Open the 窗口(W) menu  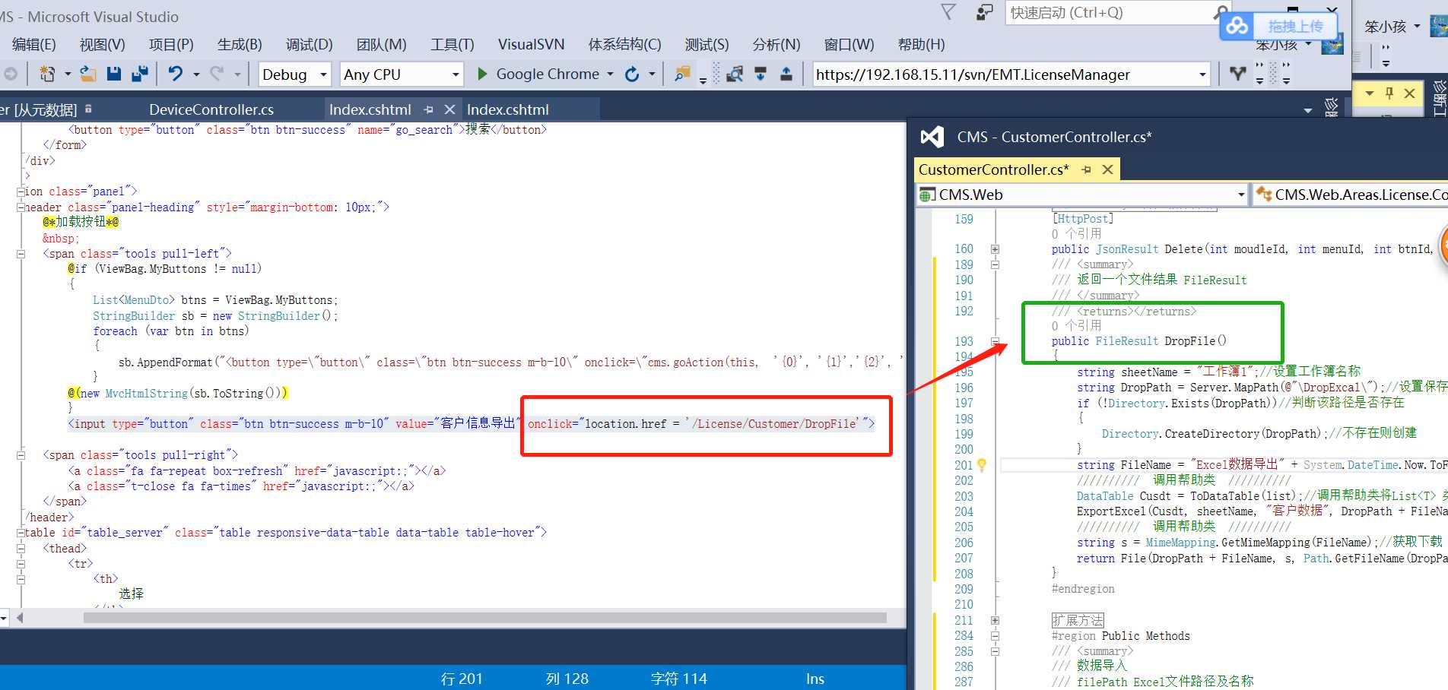[849, 44]
